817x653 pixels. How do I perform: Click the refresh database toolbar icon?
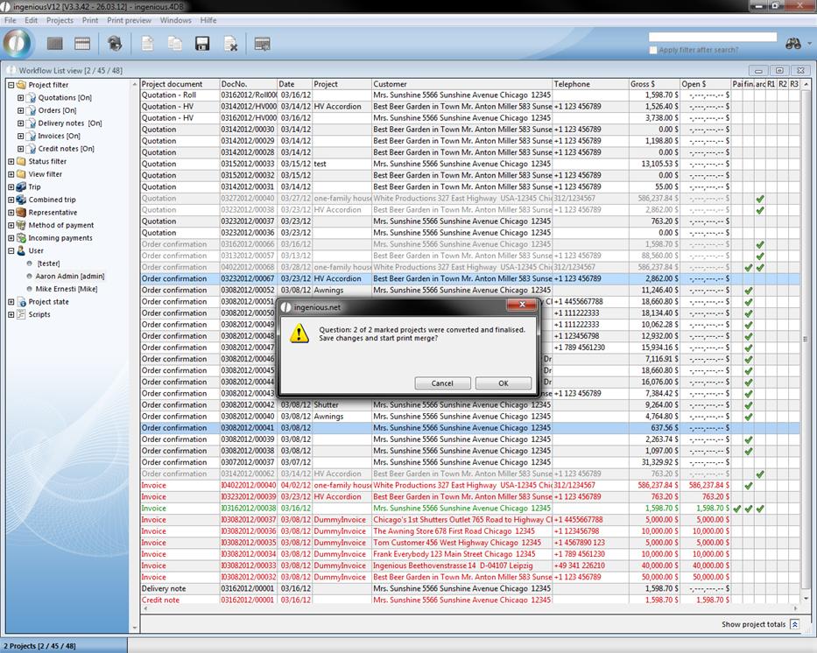(115, 44)
